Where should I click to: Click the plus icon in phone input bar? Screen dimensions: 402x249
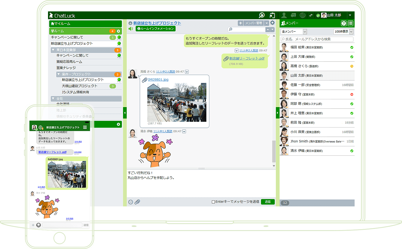(x=33, y=225)
